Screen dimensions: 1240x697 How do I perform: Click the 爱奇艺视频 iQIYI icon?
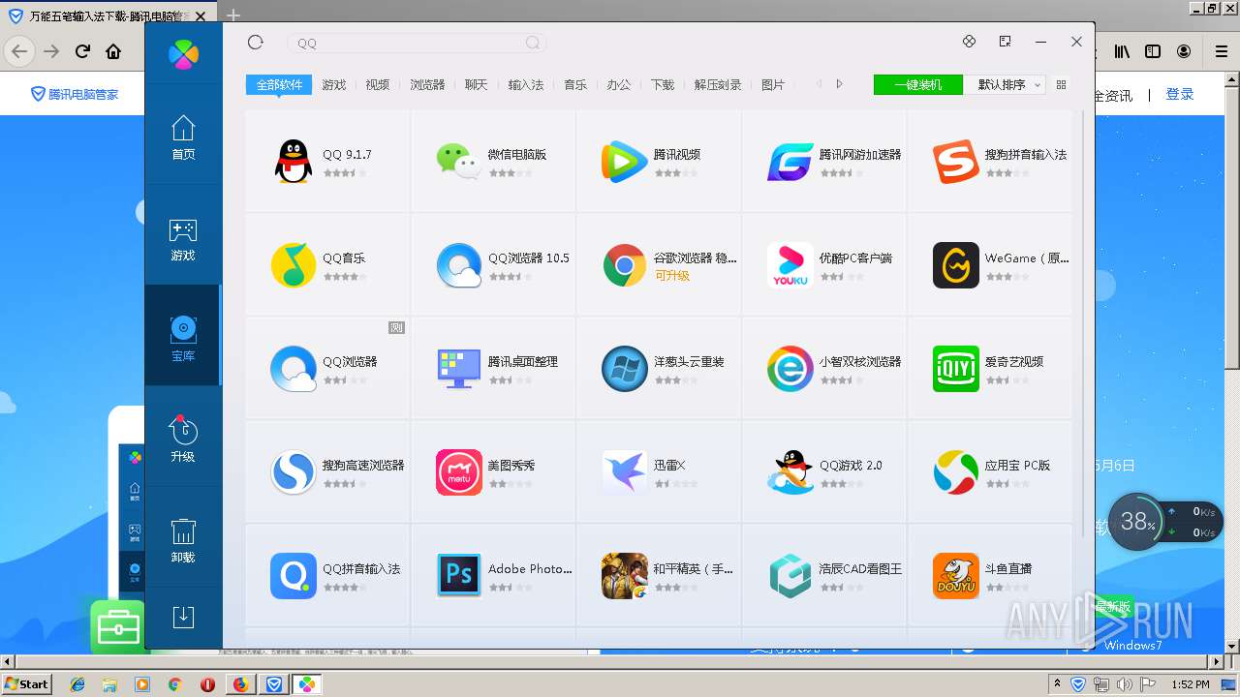[x=956, y=368]
